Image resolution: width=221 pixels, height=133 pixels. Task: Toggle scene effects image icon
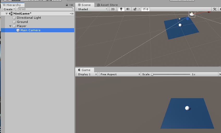135,9
